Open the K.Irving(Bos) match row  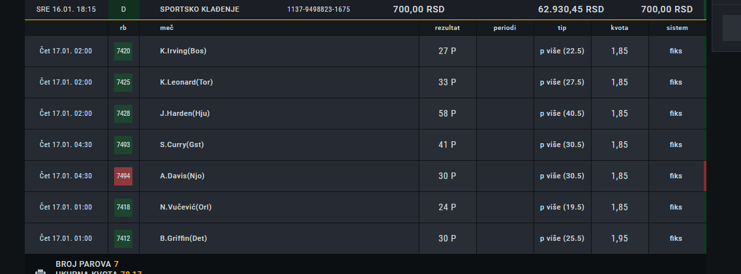click(365, 51)
